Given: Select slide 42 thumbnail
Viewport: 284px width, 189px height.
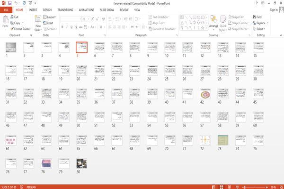Looking at the screenshot, I should (x=205, y=94).
